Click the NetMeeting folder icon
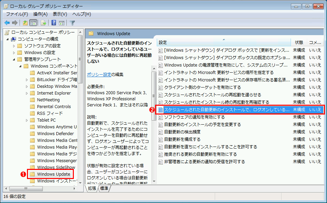 [x=32, y=100]
